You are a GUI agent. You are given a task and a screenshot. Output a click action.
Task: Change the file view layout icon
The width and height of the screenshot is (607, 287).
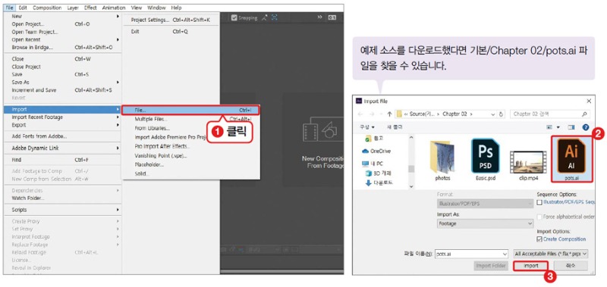(549, 126)
